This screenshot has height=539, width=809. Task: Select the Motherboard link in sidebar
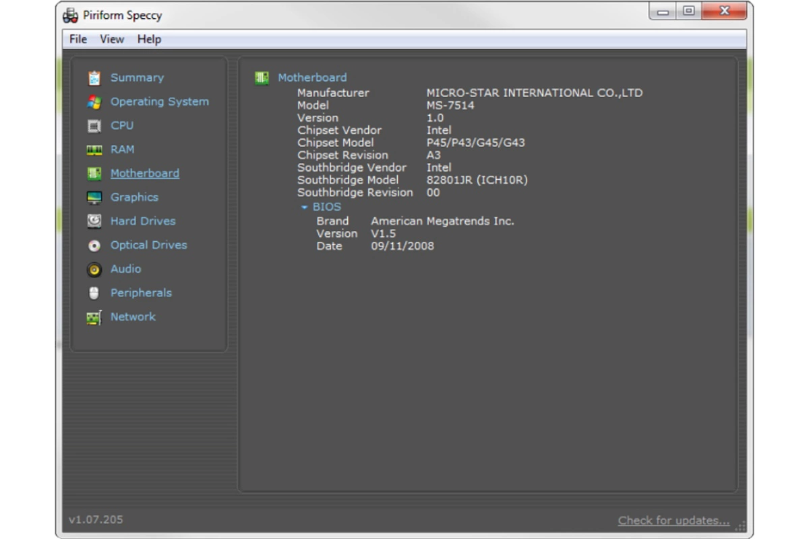145,173
